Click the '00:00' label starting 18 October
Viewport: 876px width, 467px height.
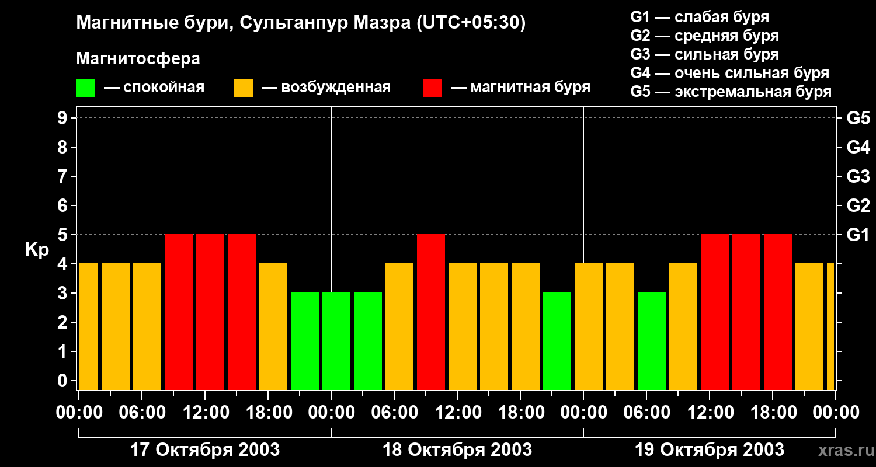point(331,413)
